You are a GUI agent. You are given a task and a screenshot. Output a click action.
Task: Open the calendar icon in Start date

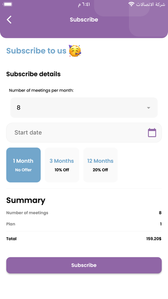pyautogui.click(x=152, y=132)
